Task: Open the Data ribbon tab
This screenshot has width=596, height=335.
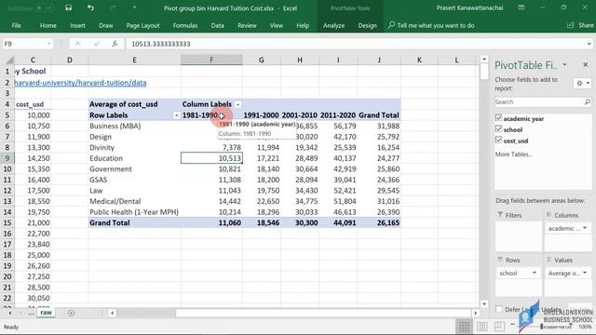Action: pyautogui.click(x=217, y=25)
